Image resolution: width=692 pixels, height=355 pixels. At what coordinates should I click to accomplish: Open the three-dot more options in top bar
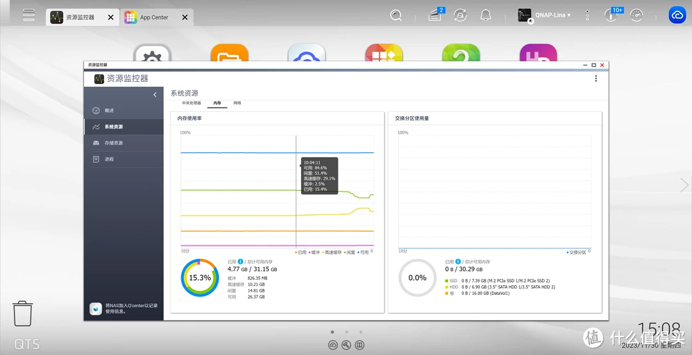(588, 15)
